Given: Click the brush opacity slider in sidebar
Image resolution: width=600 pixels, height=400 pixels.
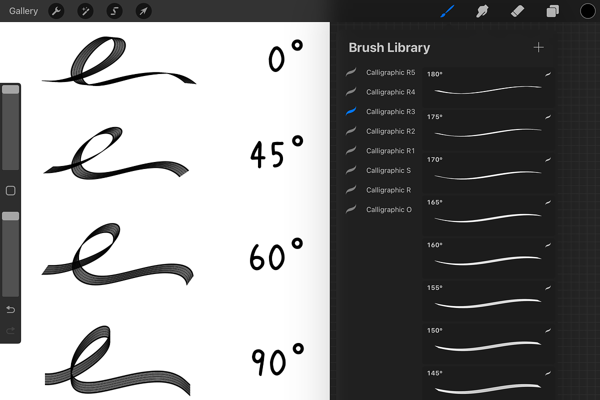Looking at the screenshot, I should (10, 254).
